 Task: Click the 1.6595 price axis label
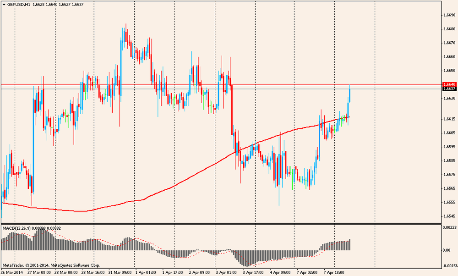pos(449,147)
